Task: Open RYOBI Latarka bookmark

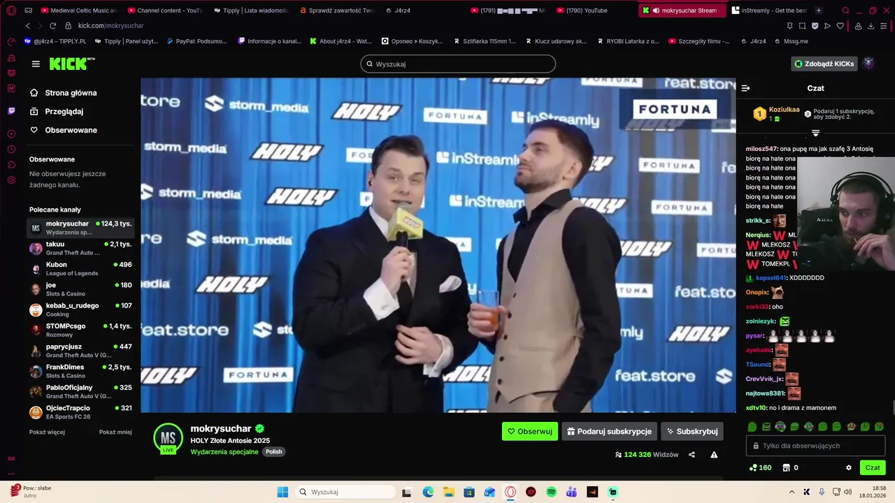Action: [x=627, y=41]
